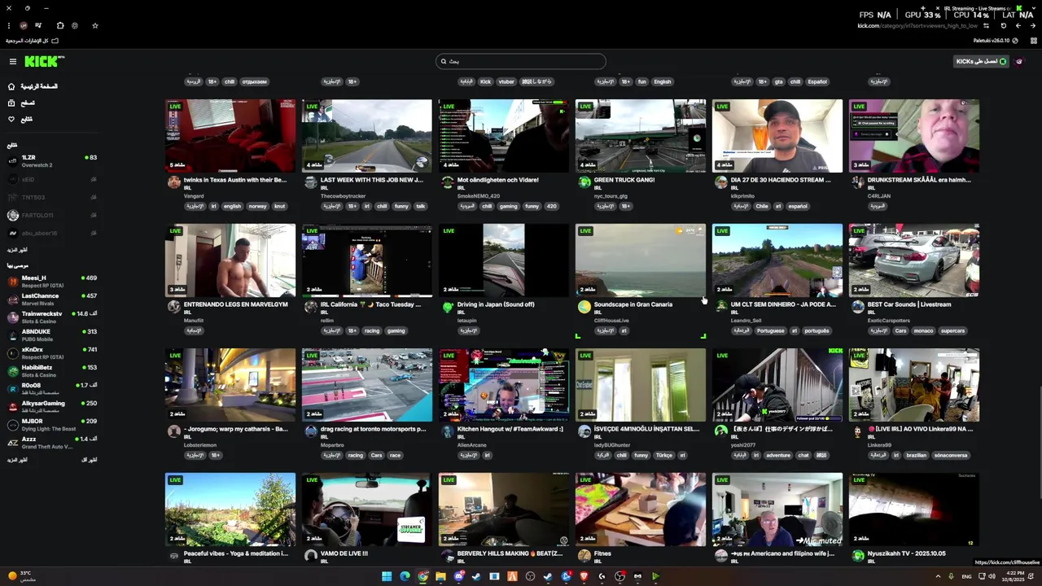Open LastChannce Marvel Rivals channel
1042x586 pixels.
(x=51, y=299)
